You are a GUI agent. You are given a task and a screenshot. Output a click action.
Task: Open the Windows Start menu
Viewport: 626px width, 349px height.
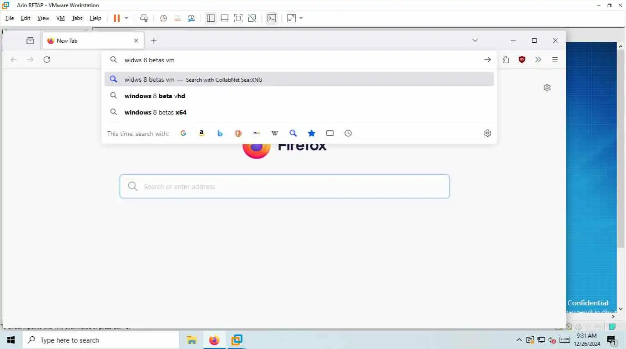coord(11,340)
